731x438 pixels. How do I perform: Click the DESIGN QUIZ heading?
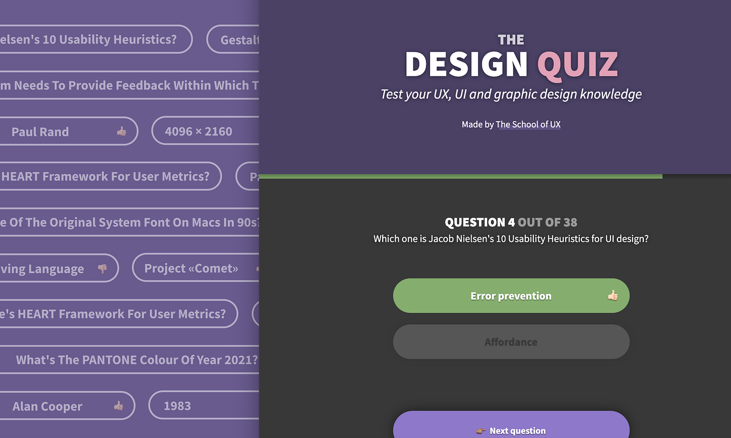coord(511,64)
